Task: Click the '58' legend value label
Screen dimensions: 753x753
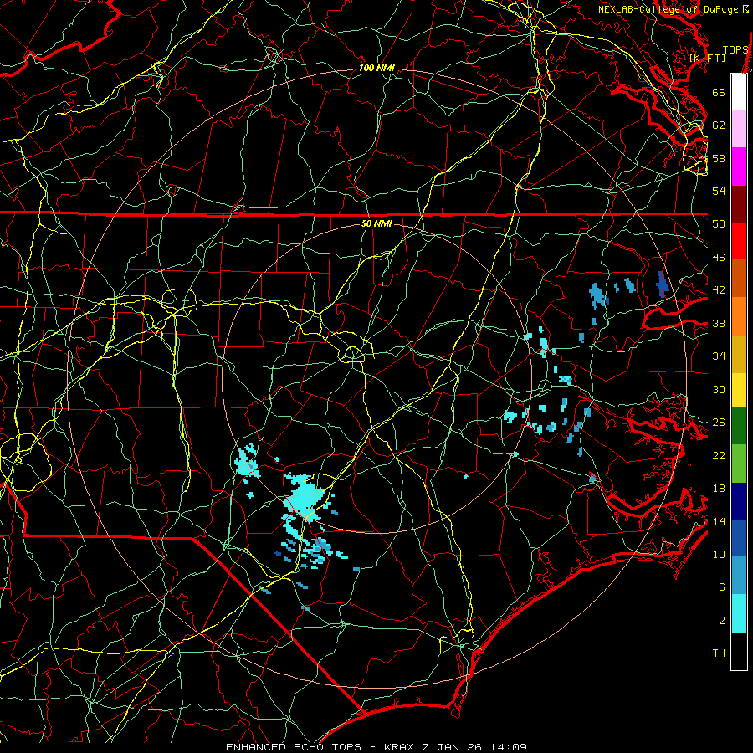Action: (x=719, y=158)
